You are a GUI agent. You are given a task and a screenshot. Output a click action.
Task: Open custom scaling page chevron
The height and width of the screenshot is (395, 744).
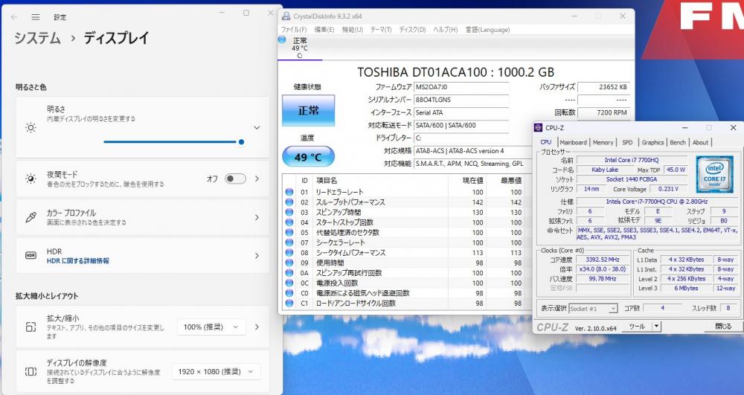pos(257,327)
